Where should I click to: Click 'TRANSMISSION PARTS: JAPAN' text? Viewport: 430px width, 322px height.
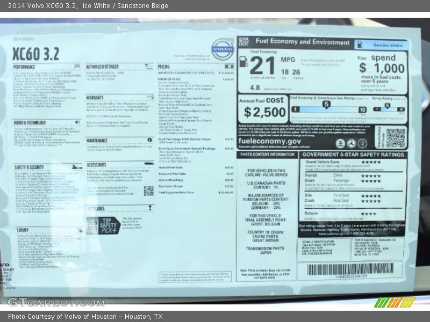tap(266, 251)
